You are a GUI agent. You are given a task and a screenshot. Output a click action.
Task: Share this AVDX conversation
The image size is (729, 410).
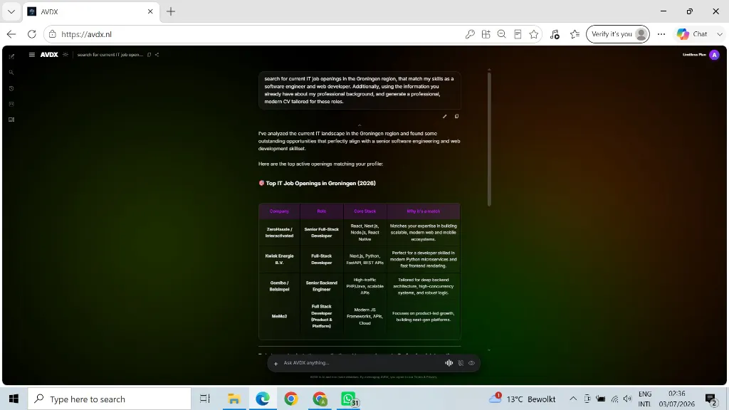pyautogui.click(x=157, y=54)
